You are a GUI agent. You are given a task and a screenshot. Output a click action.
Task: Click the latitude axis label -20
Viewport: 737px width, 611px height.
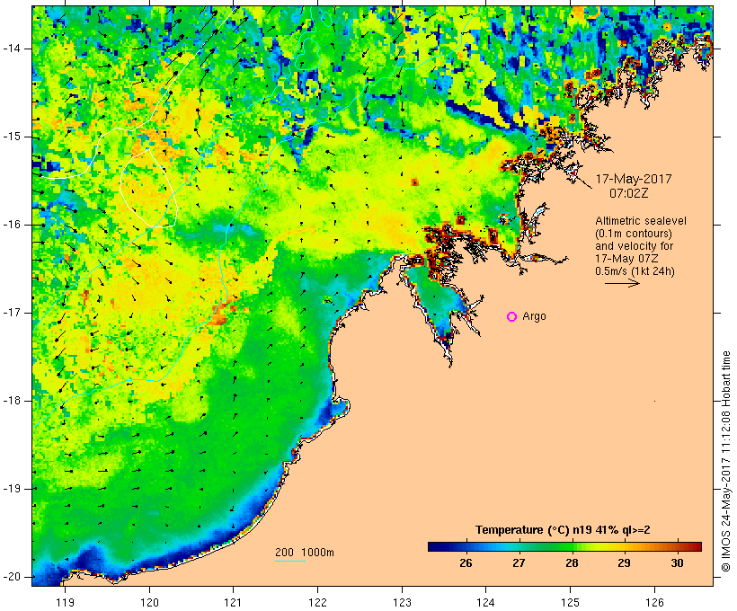click(x=12, y=577)
